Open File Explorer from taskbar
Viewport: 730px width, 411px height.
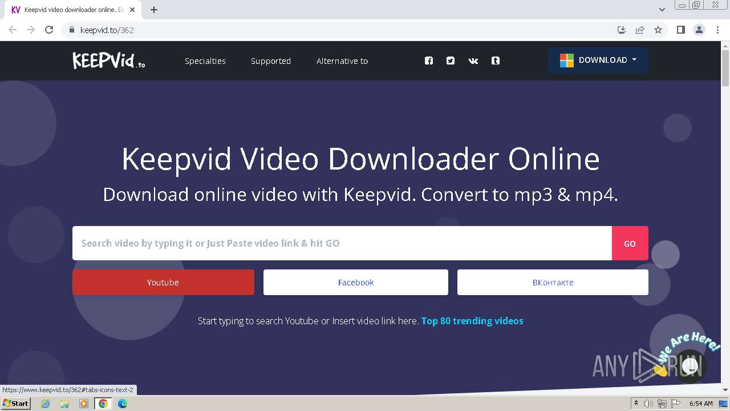(x=64, y=404)
